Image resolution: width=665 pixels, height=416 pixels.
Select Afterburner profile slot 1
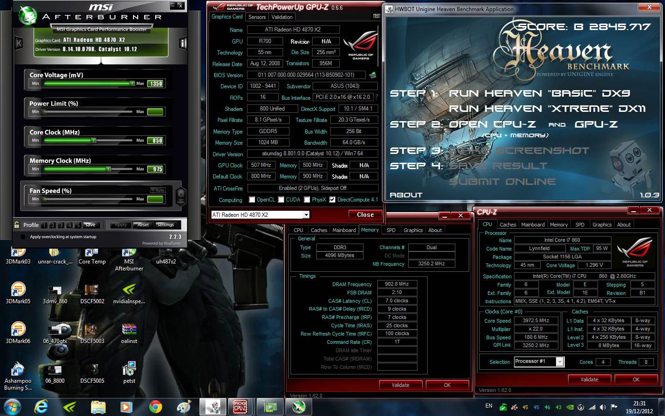point(44,225)
